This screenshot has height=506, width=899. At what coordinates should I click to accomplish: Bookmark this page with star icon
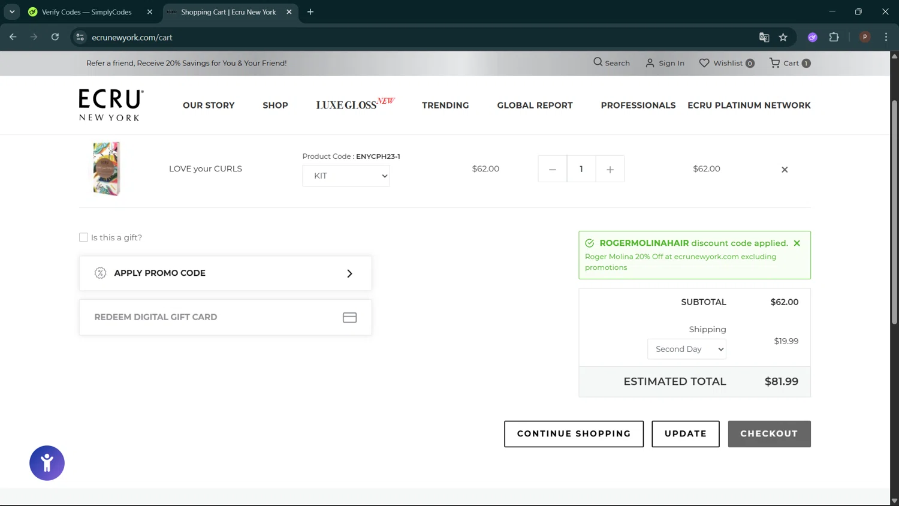point(783,37)
